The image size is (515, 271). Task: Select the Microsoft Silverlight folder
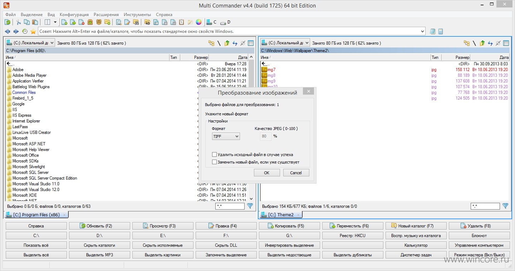click(x=29, y=167)
